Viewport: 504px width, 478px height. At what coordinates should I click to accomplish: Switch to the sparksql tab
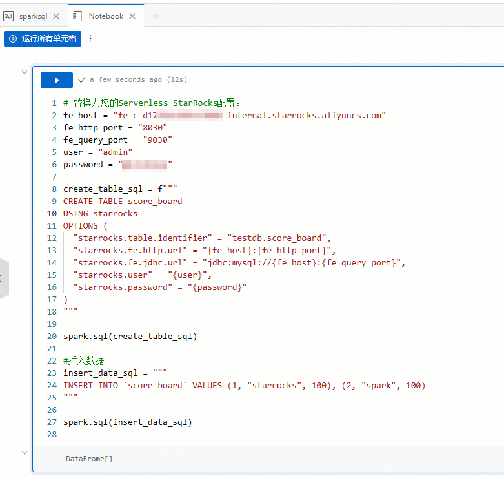coord(33,16)
